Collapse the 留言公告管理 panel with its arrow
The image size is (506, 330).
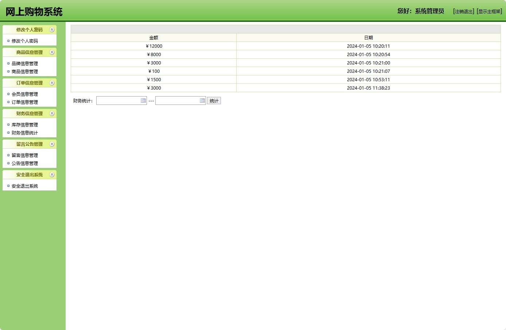point(52,144)
